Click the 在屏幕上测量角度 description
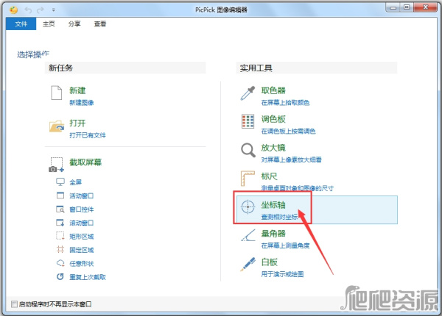The height and width of the screenshot is (316, 442). click(285, 245)
